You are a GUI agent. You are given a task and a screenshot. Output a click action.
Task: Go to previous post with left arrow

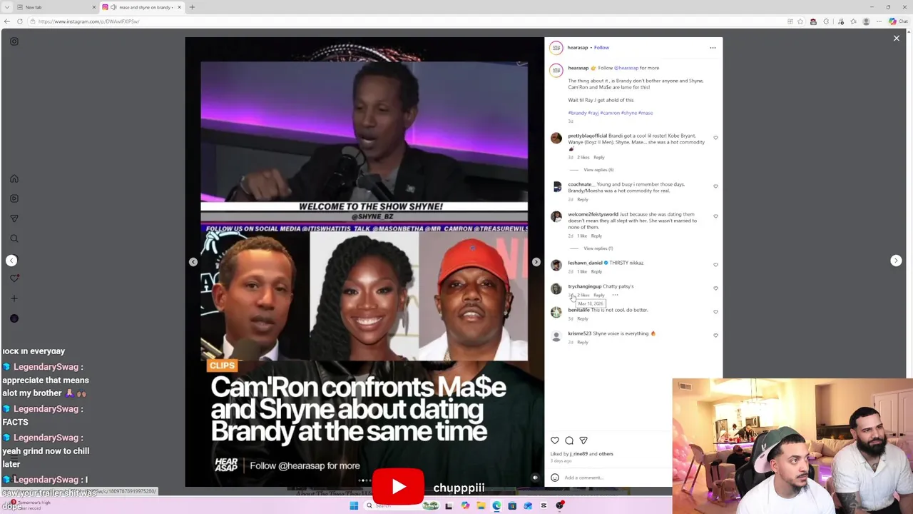[11, 261]
